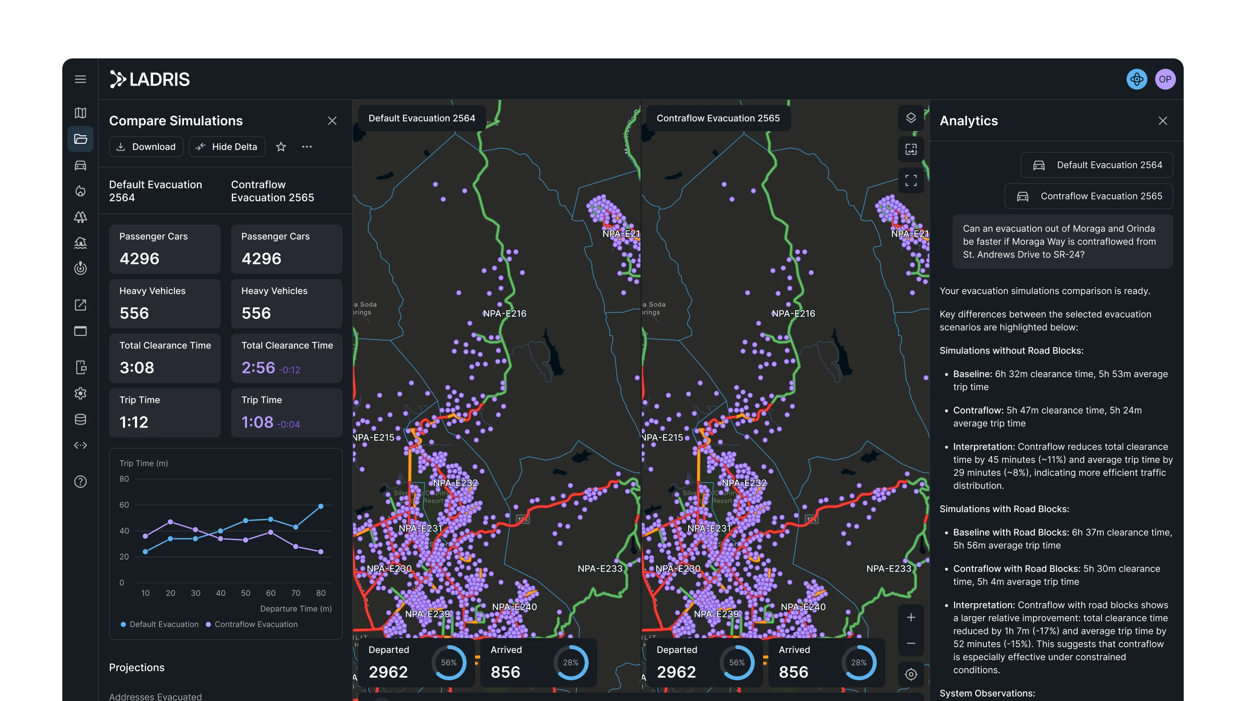
Task: Download the simulation comparison
Action: point(146,147)
